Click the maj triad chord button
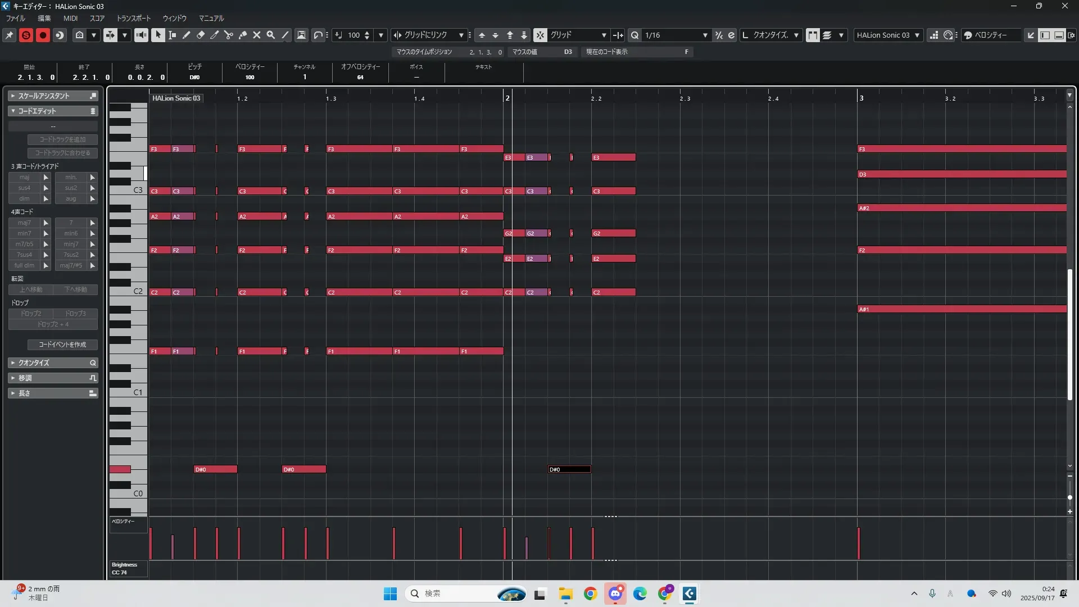The image size is (1079, 607). pyautogui.click(x=25, y=177)
